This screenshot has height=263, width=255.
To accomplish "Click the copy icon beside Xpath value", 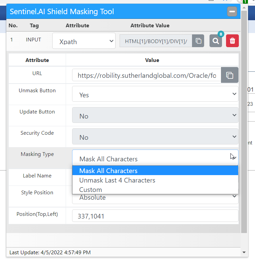I will (198, 41).
